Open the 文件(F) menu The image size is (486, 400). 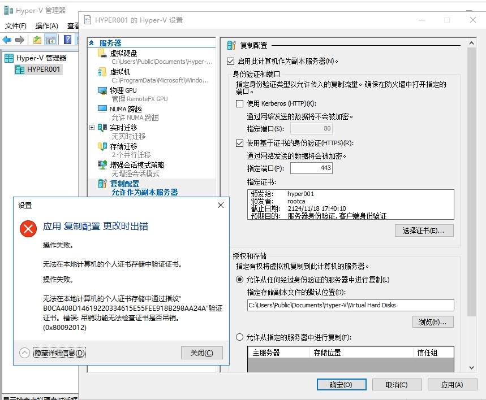[15, 25]
